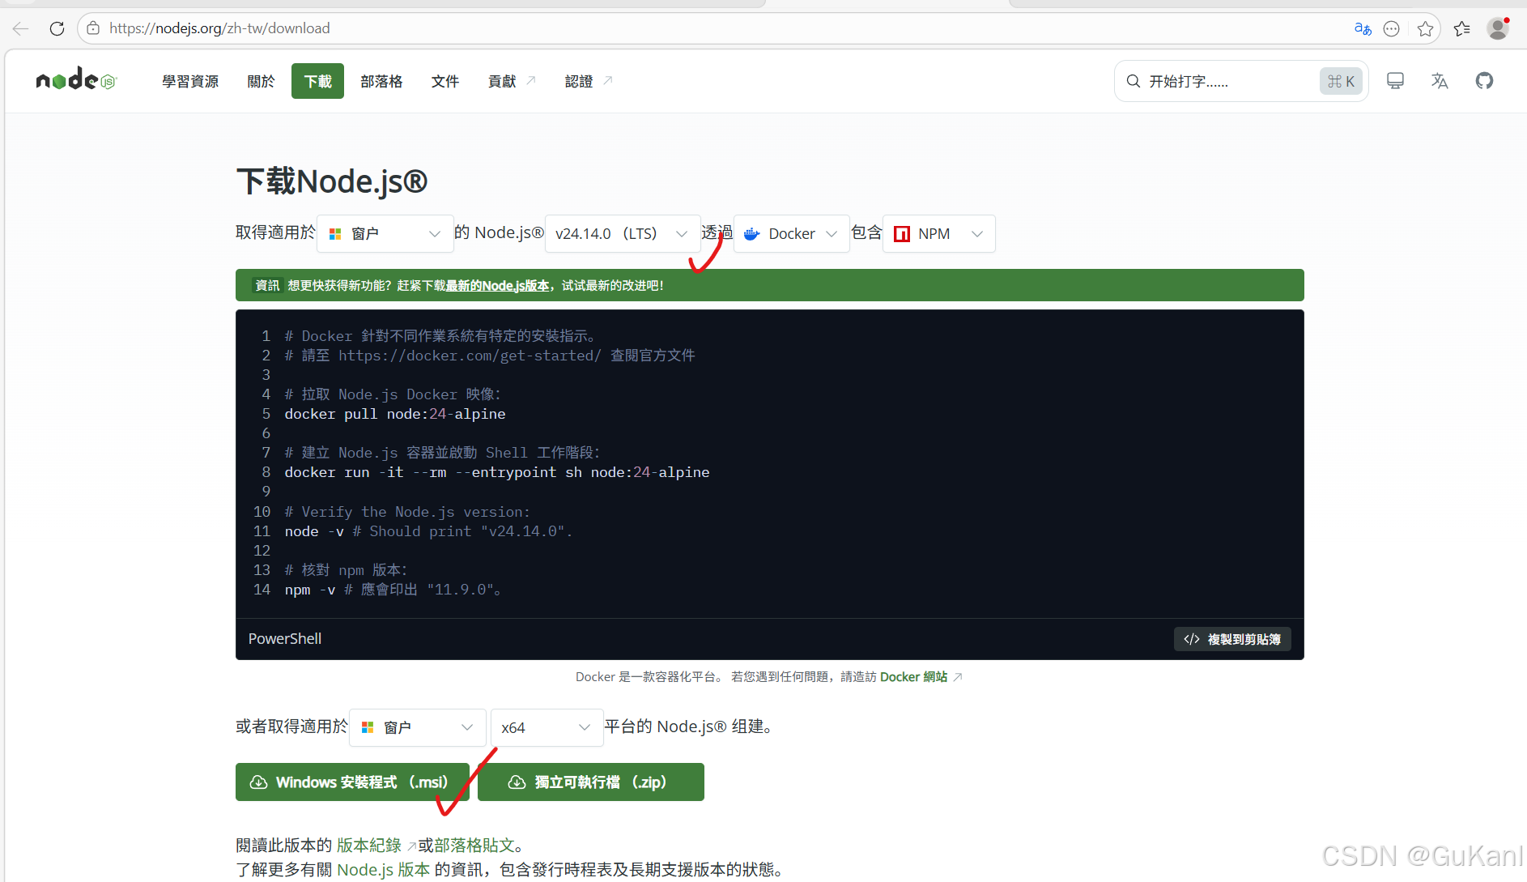Viewport: 1527px width, 882px height.
Task: Open the browser favorites list icon
Action: coord(1461,29)
